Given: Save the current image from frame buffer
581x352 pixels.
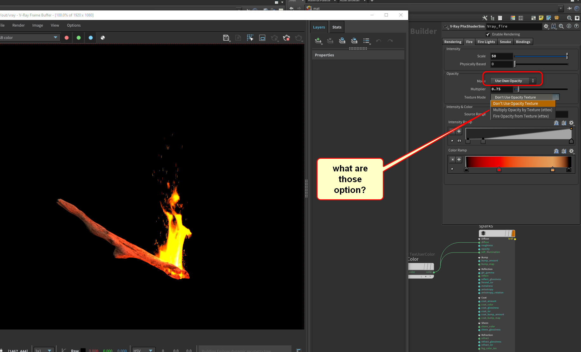Looking at the screenshot, I should click(x=226, y=38).
